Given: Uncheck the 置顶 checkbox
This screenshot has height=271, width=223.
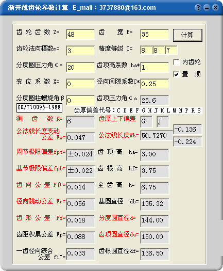Looking at the screenshot, I should 176,74.
